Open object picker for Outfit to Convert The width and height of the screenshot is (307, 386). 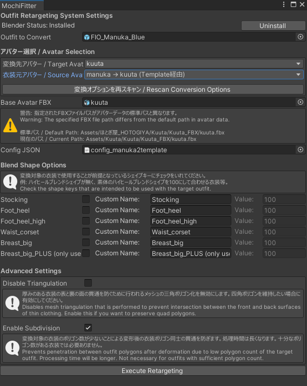301,37
